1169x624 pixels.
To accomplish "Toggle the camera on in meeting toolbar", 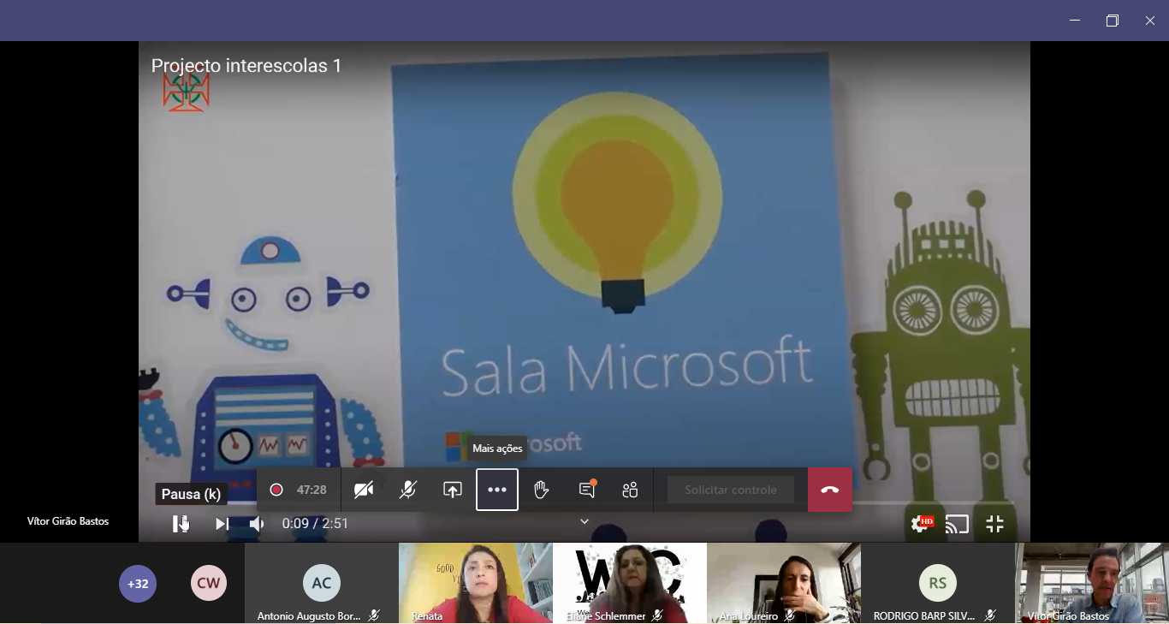I will point(364,490).
